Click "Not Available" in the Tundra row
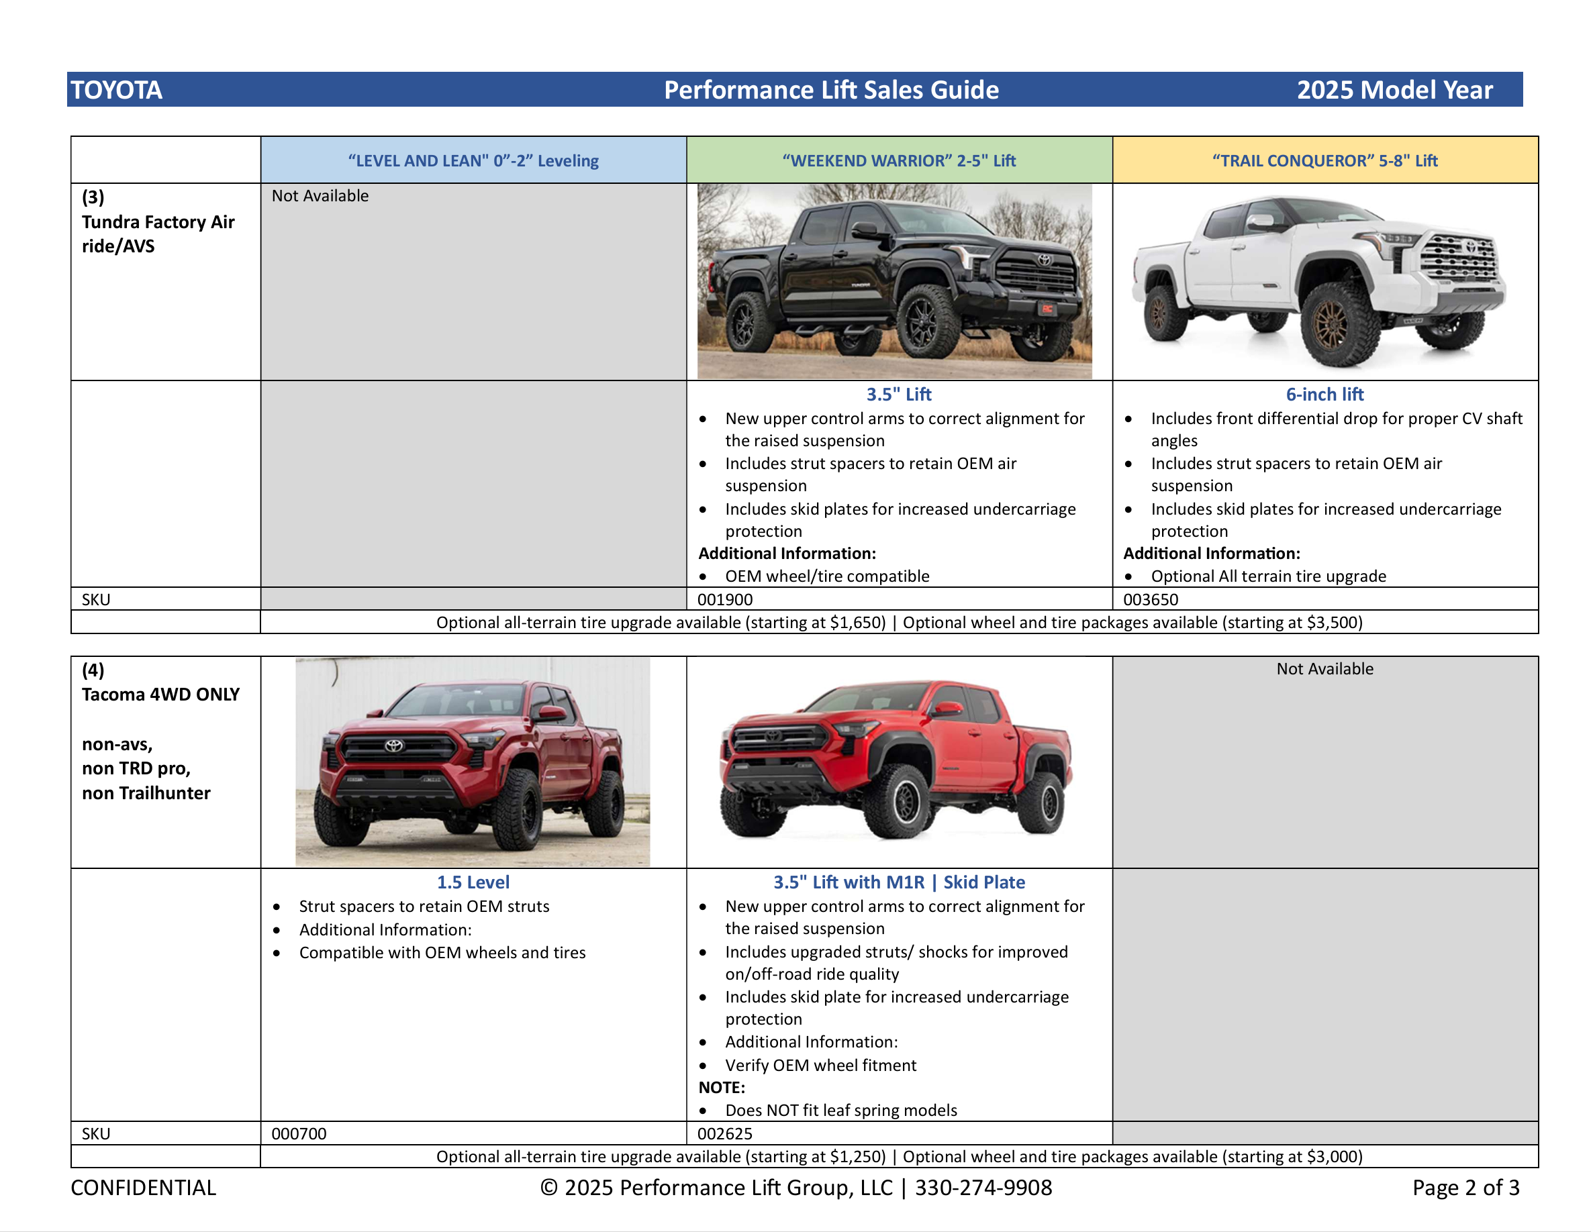The height and width of the screenshot is (1232, 1591). point(320,196)
